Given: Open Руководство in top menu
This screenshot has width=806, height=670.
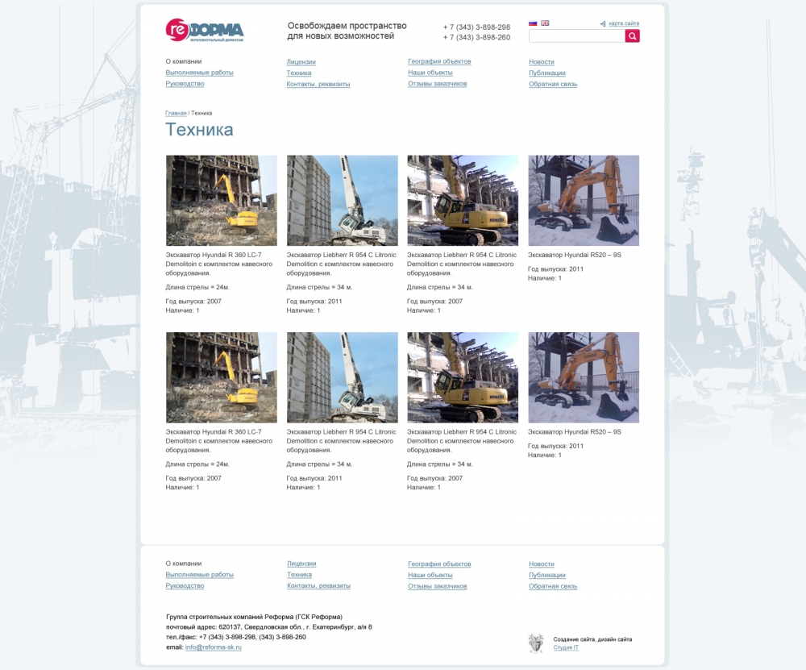Looking at the screenshot, I should click(185, 83).
